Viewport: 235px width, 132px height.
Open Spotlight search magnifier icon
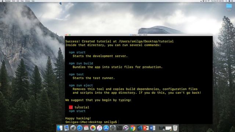[x=226, y=1]
